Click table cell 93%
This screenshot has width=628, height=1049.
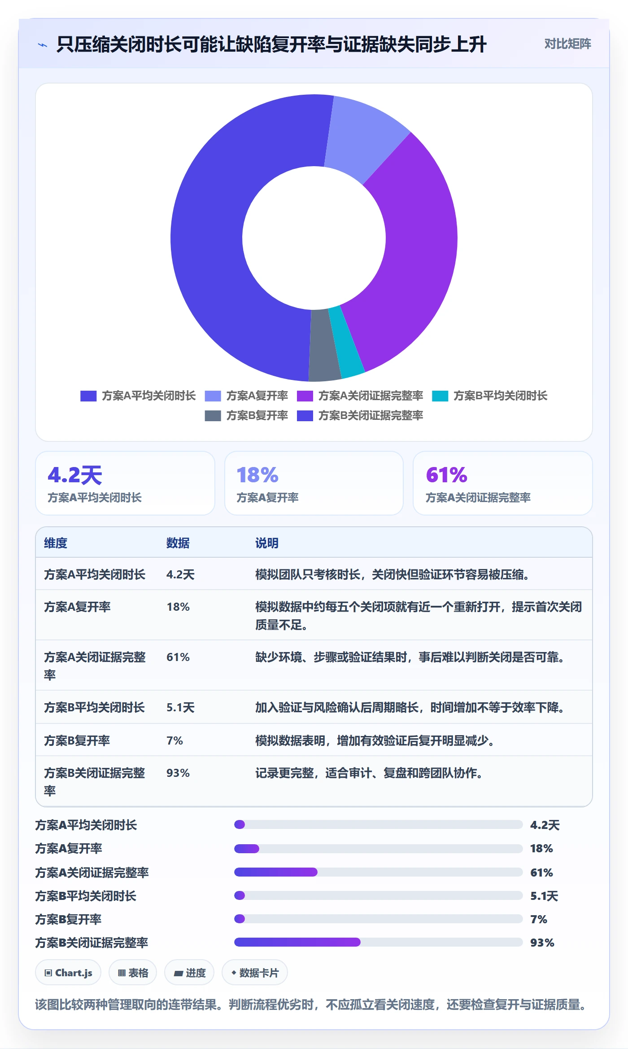pyautogui.click(x=178, y=773)
